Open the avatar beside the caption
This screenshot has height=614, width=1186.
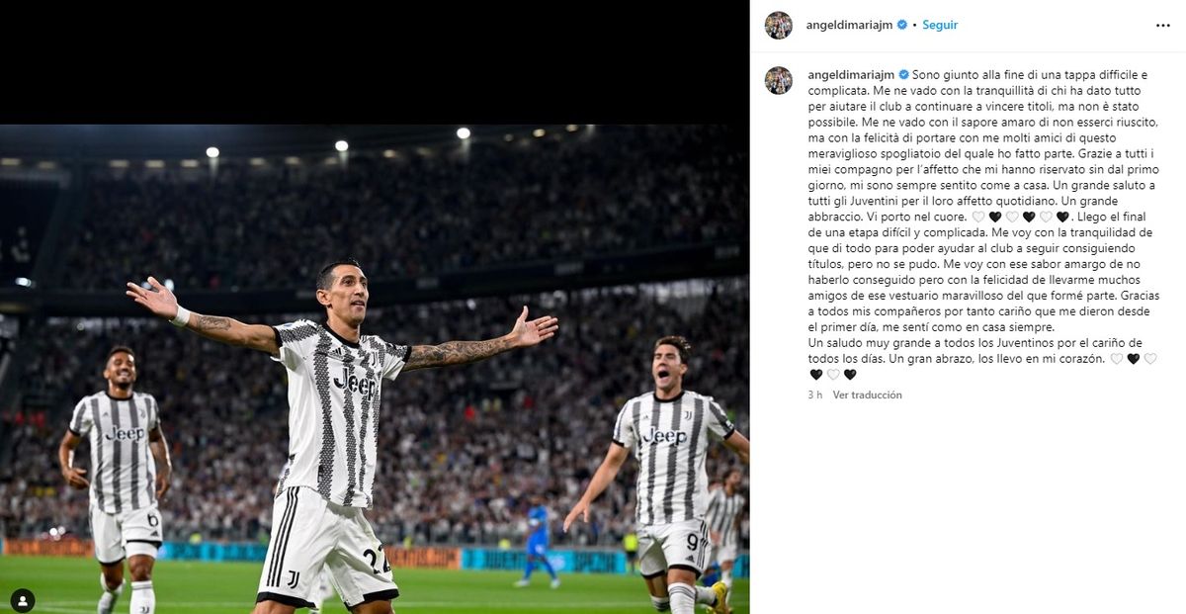tap(778, 80)
